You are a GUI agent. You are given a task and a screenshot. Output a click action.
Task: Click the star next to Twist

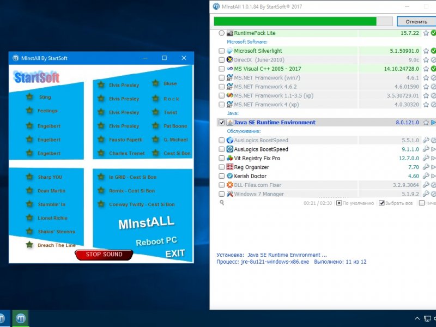coord(156,112)
